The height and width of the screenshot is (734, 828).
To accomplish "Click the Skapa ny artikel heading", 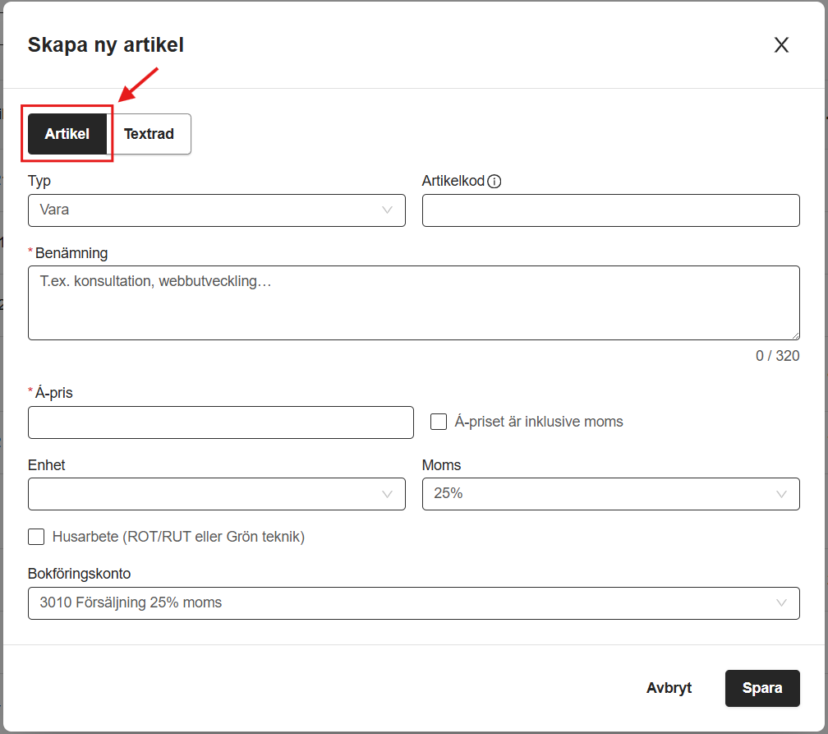I will (x=106, y=45).
